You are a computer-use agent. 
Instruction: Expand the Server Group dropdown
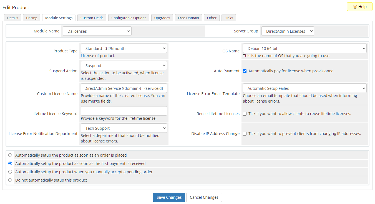tap(287, 31)
